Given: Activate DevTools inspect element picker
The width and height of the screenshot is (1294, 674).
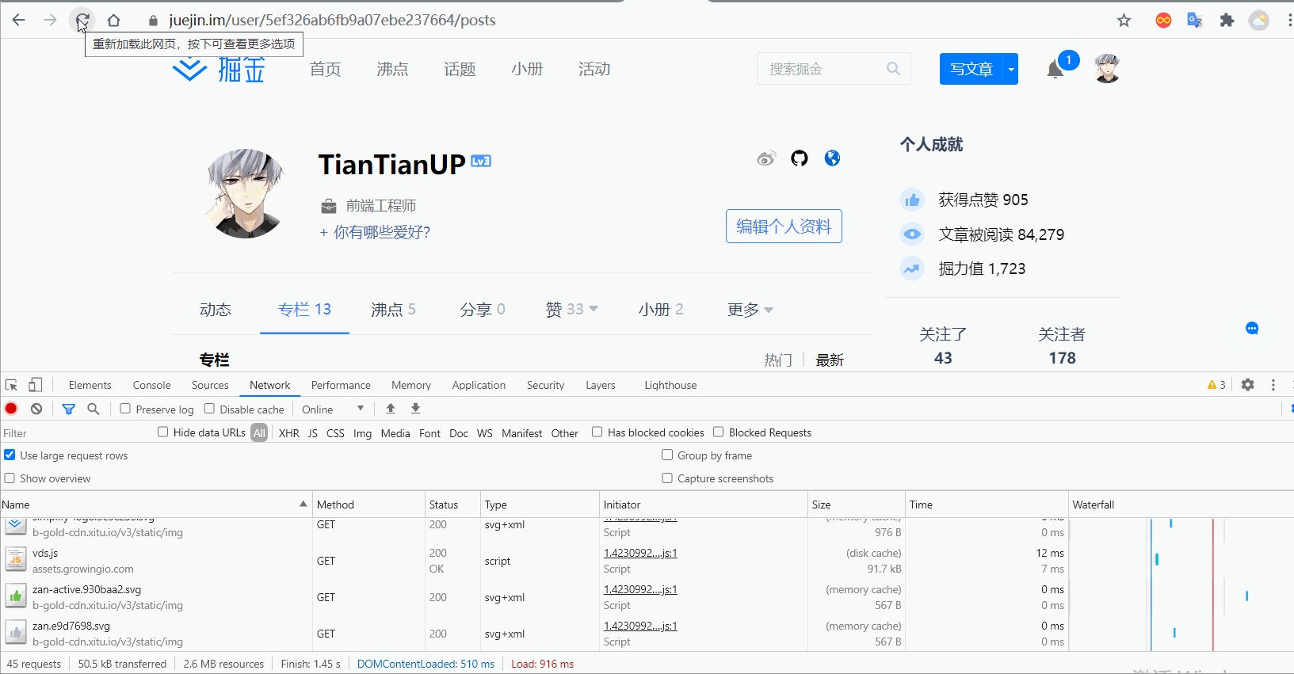Looking at the screenshot, I should 11,385.
